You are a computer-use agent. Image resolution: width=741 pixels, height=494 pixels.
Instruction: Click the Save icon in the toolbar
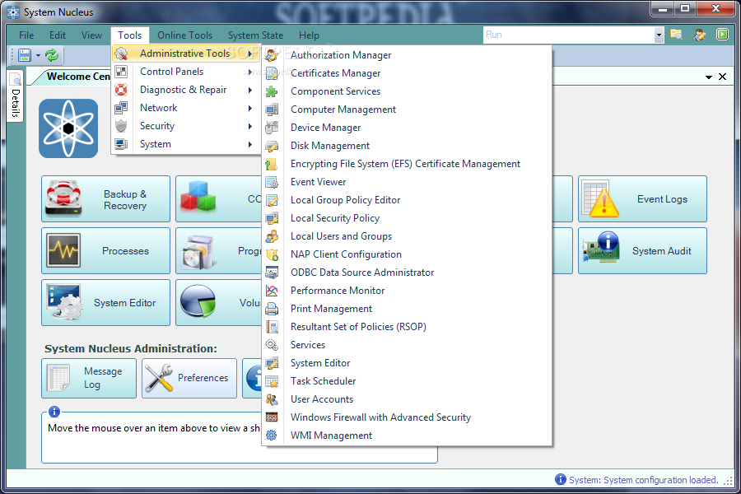[x=25, y=55]
